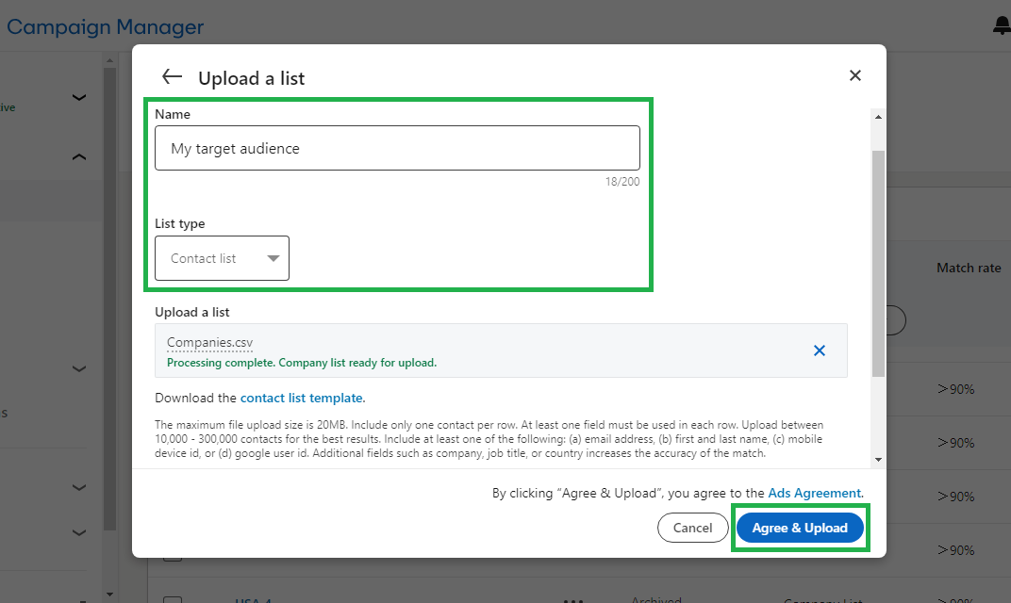Remove the uploaded Companies.csv file
This screenshot has width=1011, height=603.
(820, 350)
